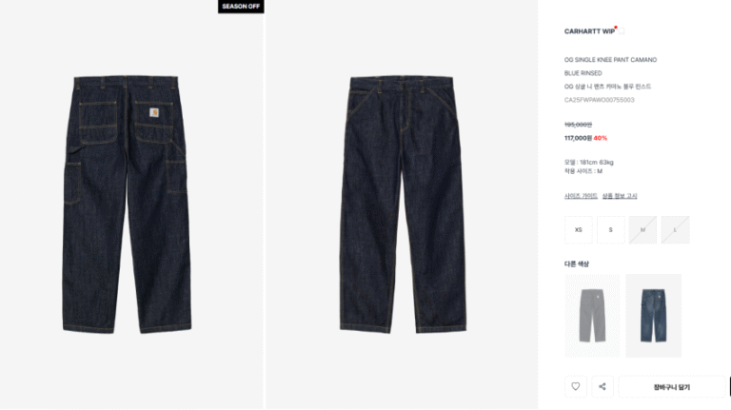Open the CARHARTT WIP brand page
Viewport: 731px width, 410px height.
589,31
